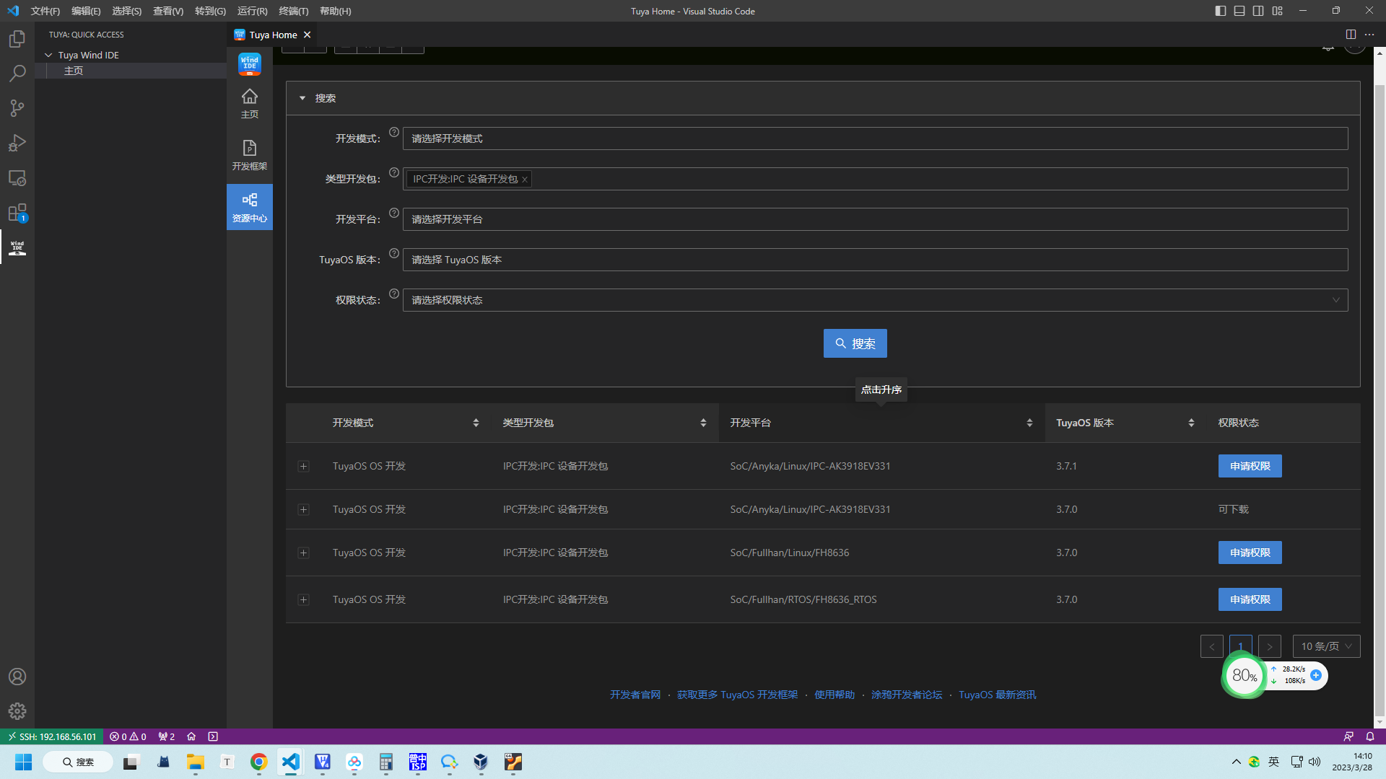
Task: Open the Search view in activity bar
Action: coord(17,73)
